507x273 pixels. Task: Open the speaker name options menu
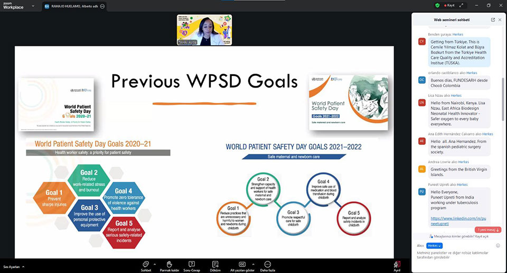point(102,6)
